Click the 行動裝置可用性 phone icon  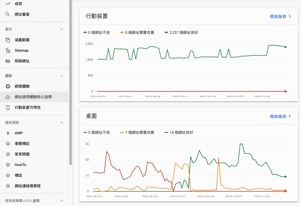pos(8,107)
